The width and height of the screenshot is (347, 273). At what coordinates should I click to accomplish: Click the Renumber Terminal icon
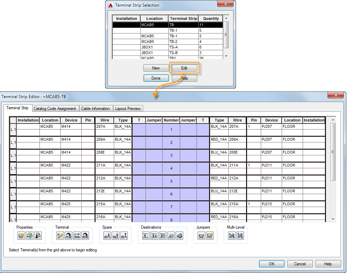77,236
